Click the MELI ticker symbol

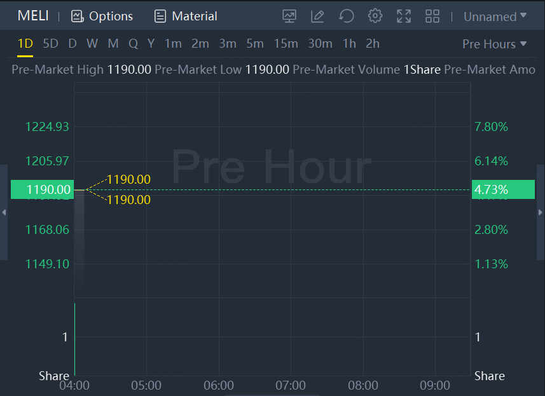point(33,17)
